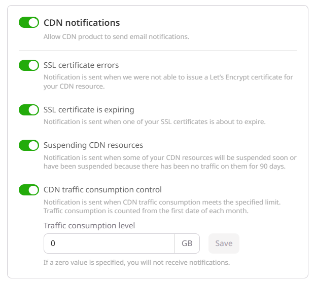Screen dimensions: 315x284
Task: Click the Suspending CDN resources label
Action: pos(93,145)
